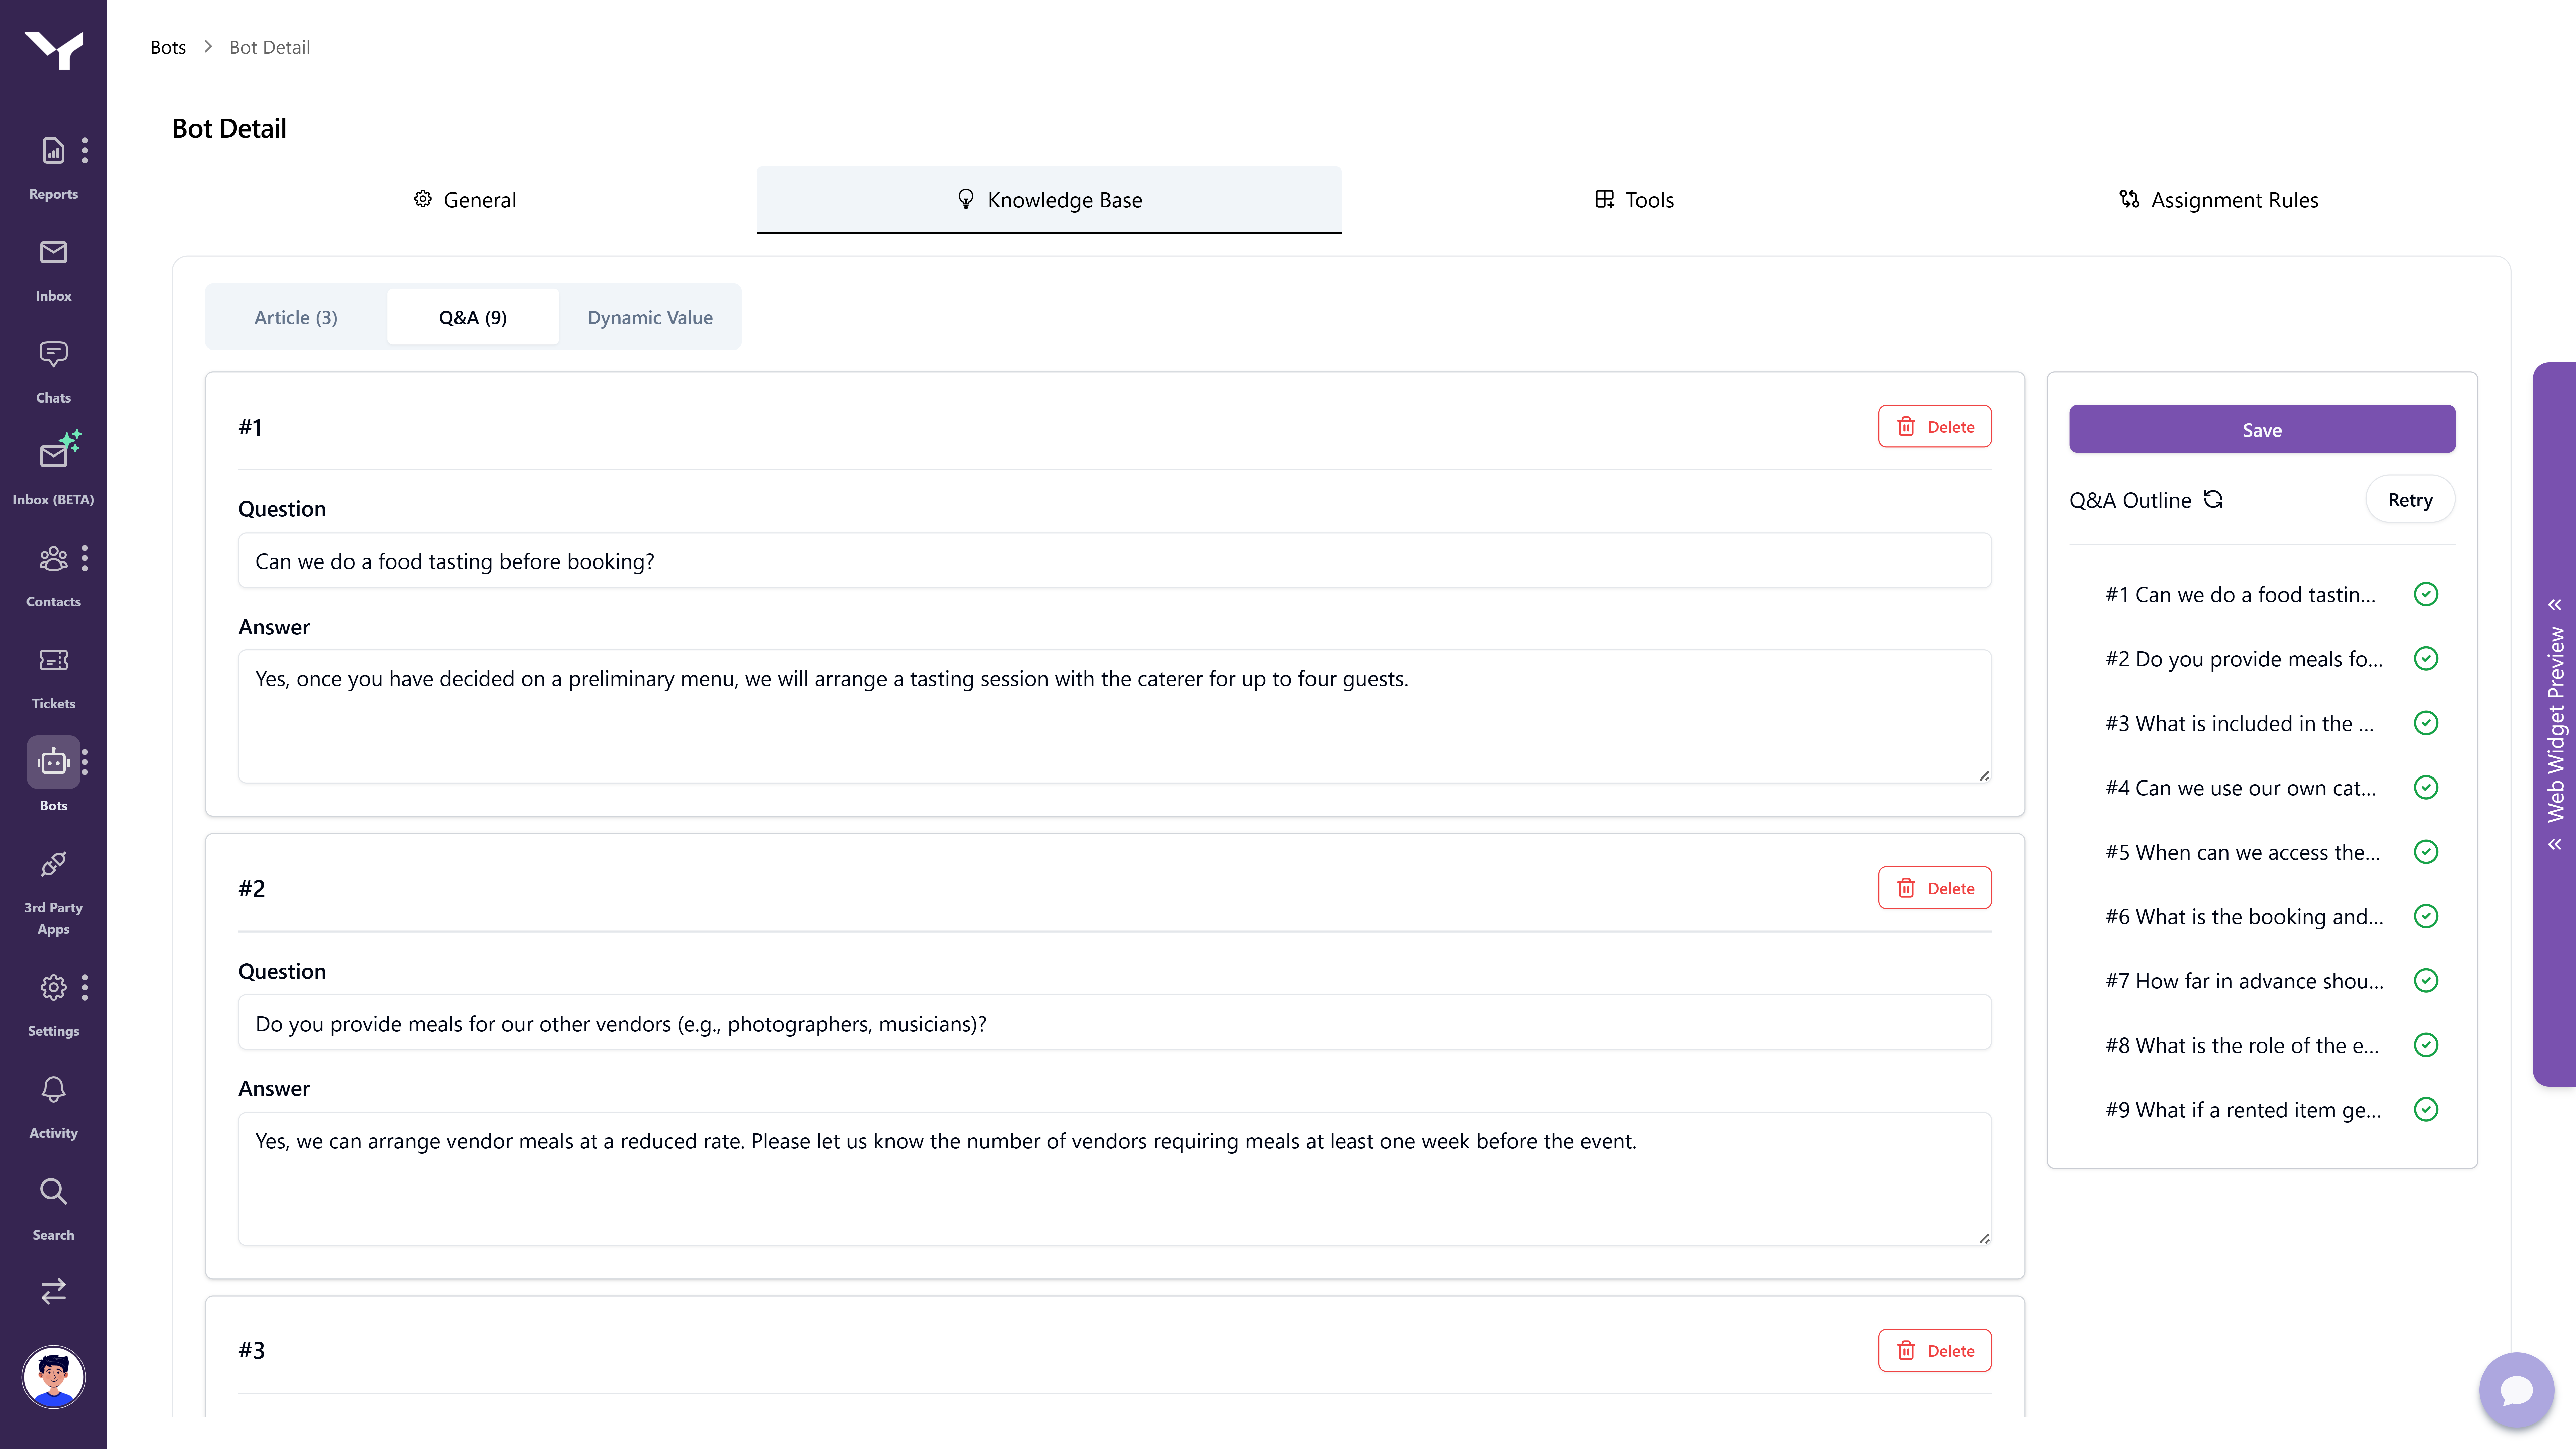Image resolution: width=2576 pixels, height=1449 pixels.
Task: Click the green check for outline item #5
Action: pyautogui.click(x=2426, y=852)
